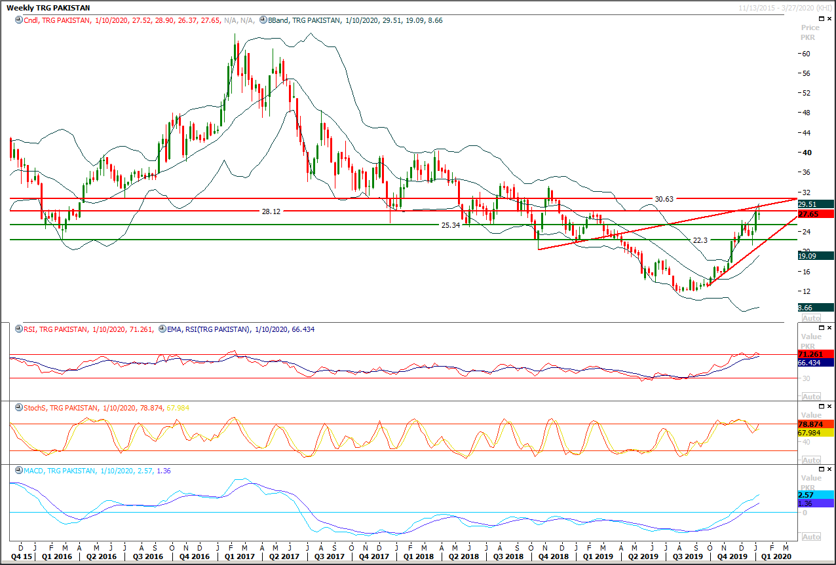Click the Q2 2019 time axis label
The width and height of the screenshot is (836, 565).
tap(642, 556)
